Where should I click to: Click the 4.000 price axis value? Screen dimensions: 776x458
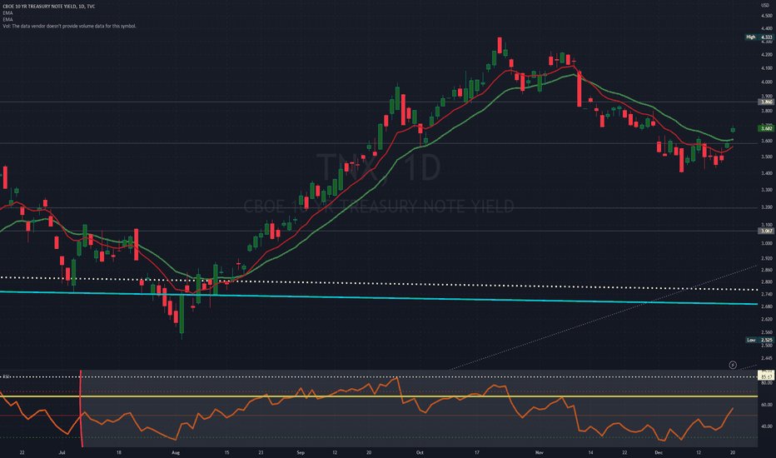point(767,82)
